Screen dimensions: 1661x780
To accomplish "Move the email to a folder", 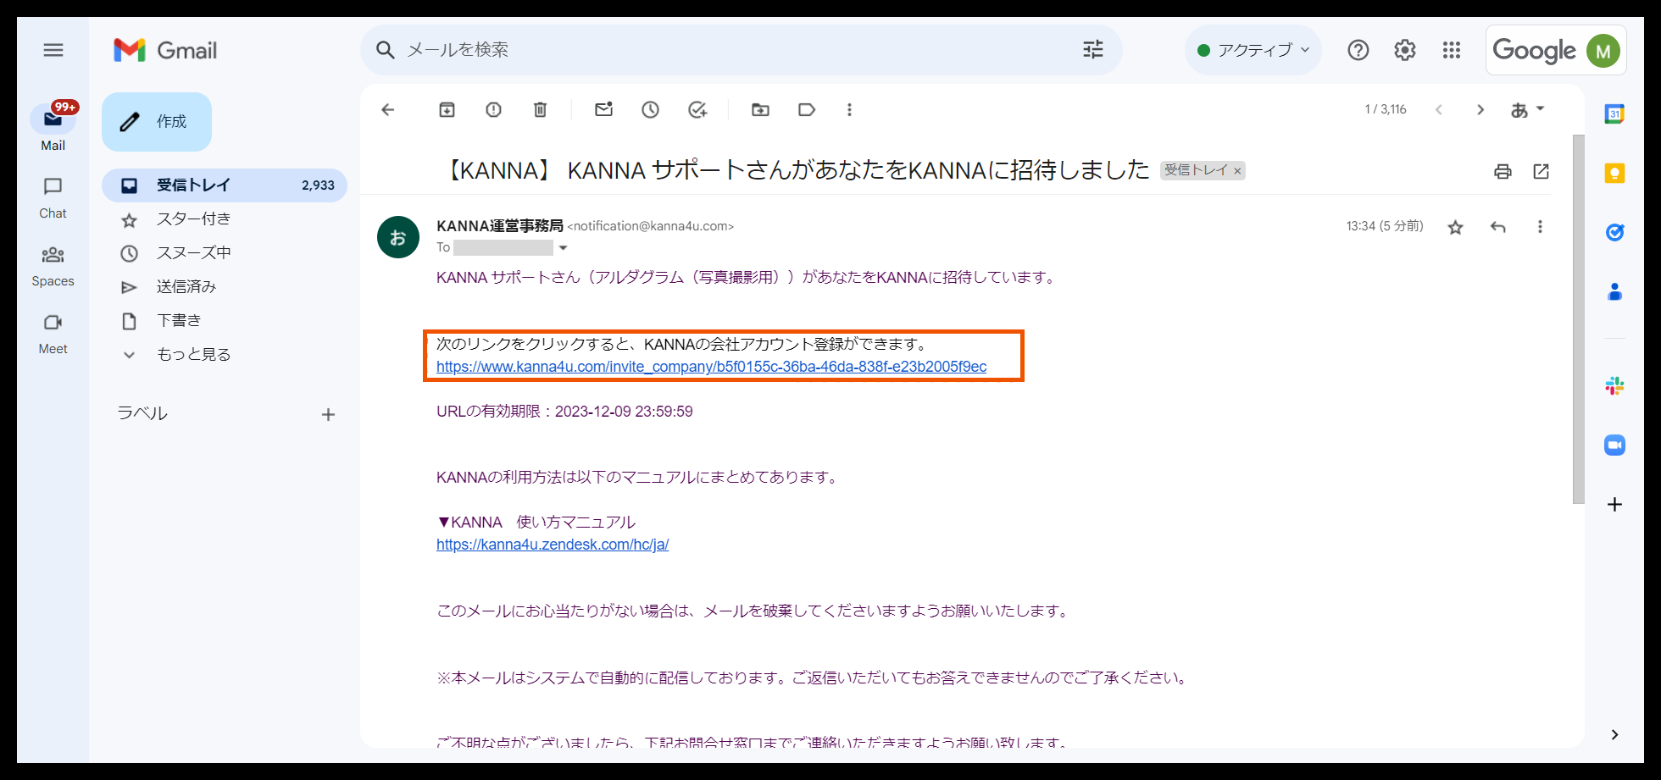I will 759,109.
